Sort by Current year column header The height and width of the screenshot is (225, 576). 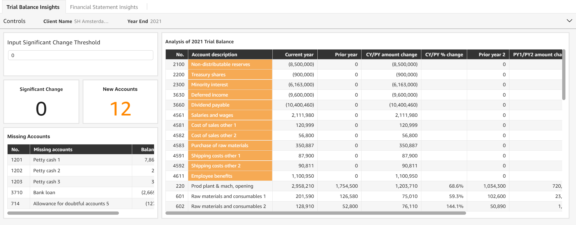pyautogui.click(x=299, y=55)
